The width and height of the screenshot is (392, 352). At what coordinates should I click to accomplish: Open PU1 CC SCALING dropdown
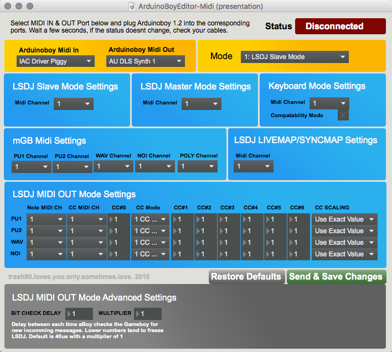pos(344,219)
